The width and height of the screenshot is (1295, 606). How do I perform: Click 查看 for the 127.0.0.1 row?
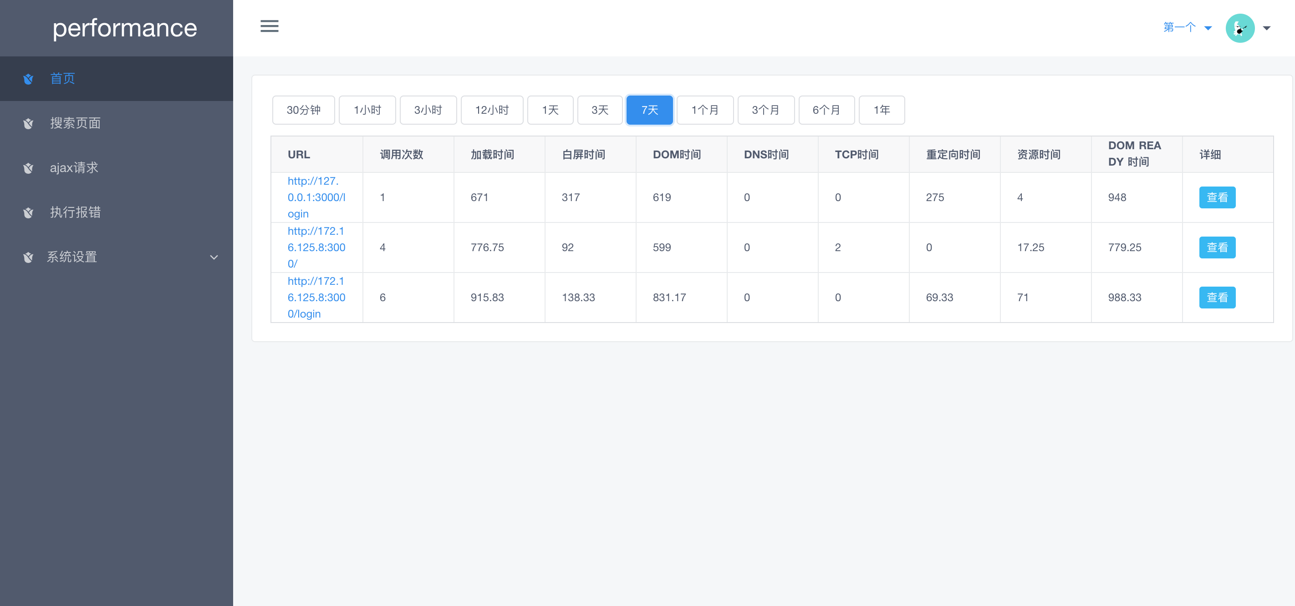point(1217,197)
